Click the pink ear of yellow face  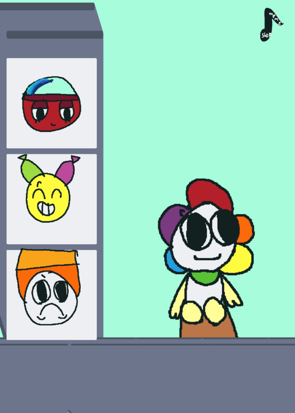click(x=67, y=170)
